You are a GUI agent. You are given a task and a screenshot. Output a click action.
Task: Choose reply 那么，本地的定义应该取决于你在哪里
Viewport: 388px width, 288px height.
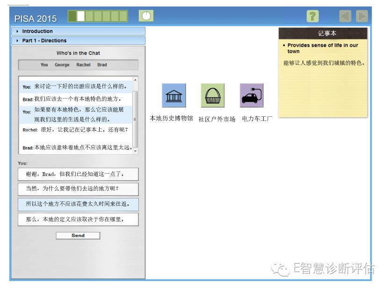coord(78,219)
